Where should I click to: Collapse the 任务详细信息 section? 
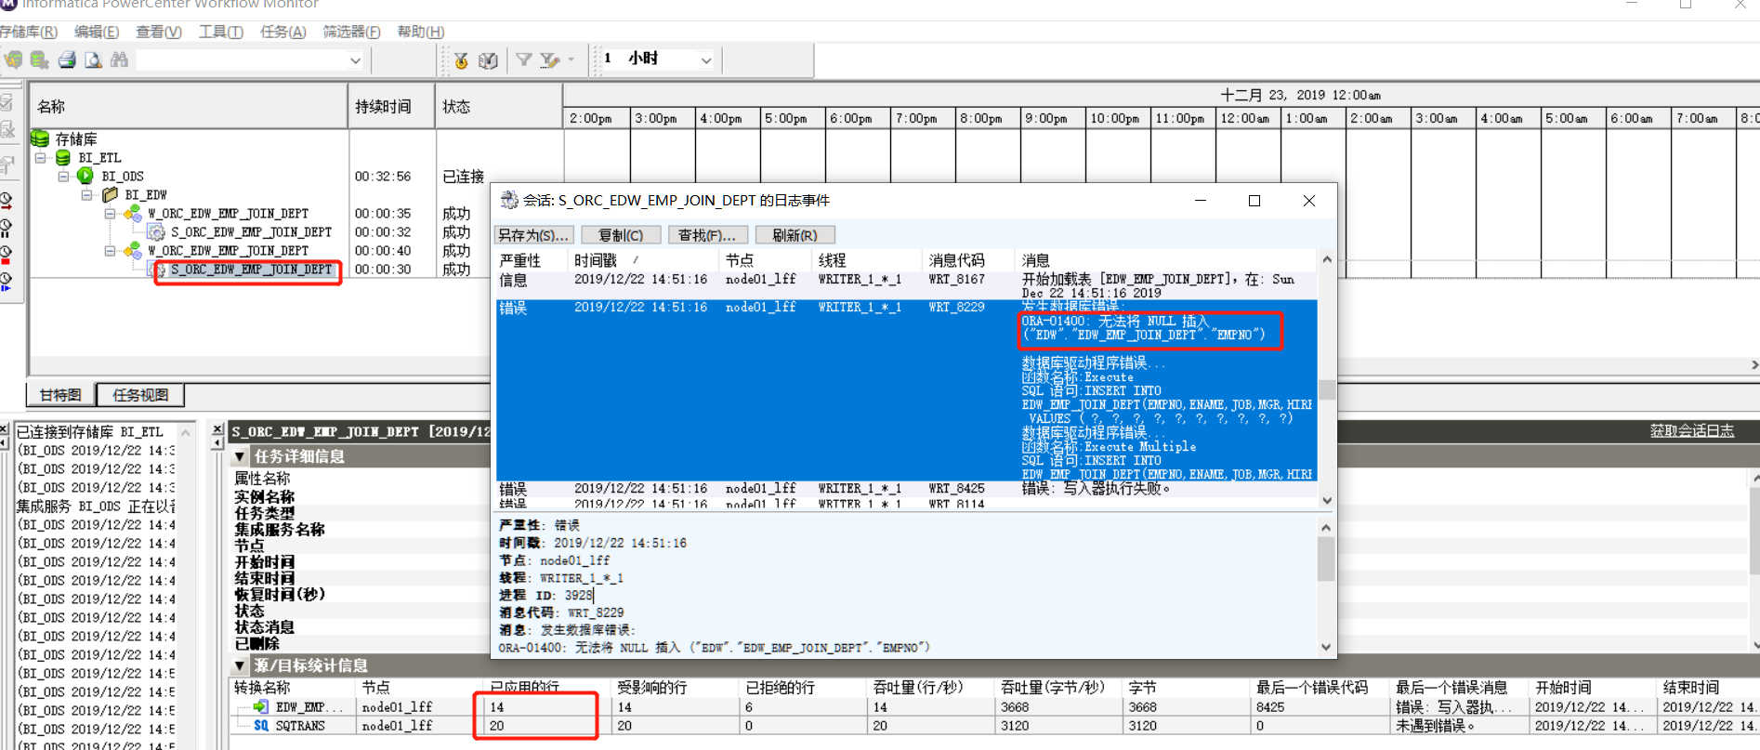coord(240,456)
